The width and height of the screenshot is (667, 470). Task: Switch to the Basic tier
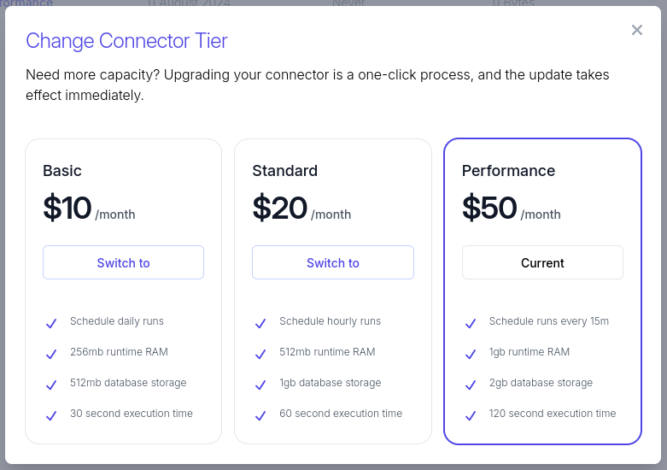(123, 263)
